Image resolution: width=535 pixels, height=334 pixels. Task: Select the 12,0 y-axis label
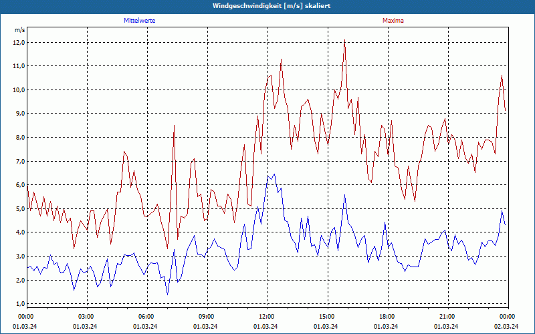(x=19, y=42)
